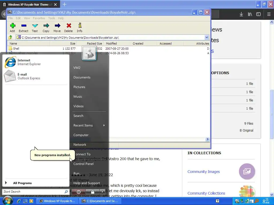Viewport: 274px width, 205px height.
Task: Click the Start orb button
Action: 7,201
